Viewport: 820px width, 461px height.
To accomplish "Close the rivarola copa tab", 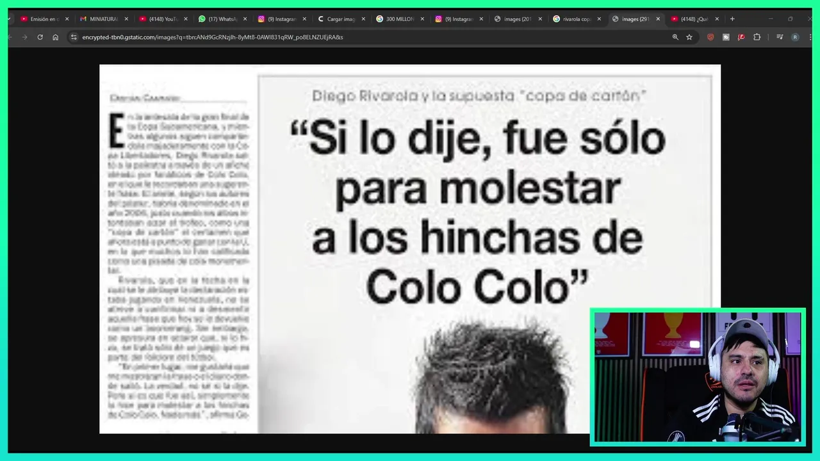I will pyautogui.click(x=599, y=19).
